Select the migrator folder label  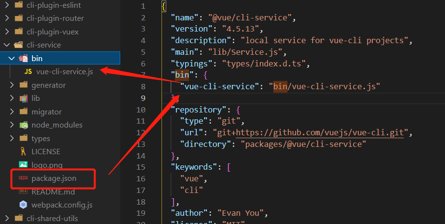47,112
